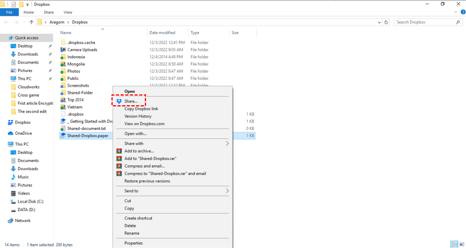Choose Copy in the context menu
The height and width of the screenshot is (248, 466).
pos(129,208)
